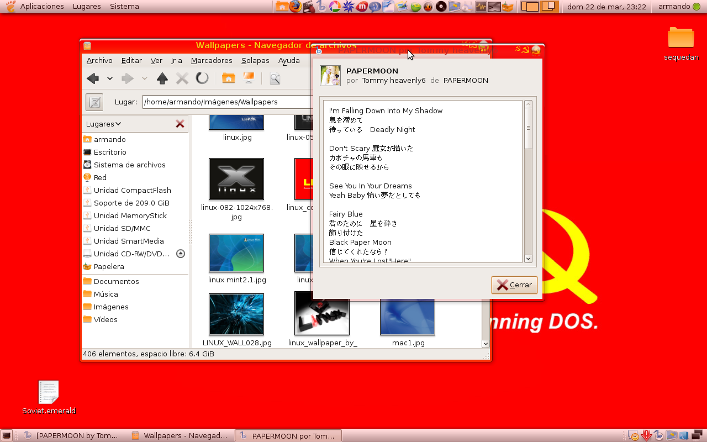Open the Computer toolbar icon
Image resolution: width=707 pixels, height=442 pixels.
249,78
